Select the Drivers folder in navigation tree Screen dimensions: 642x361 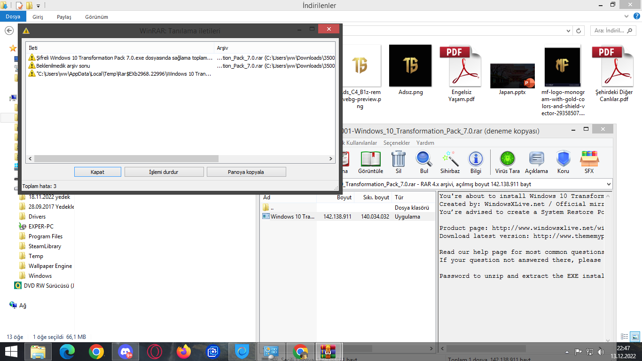[x=37, y=217]
